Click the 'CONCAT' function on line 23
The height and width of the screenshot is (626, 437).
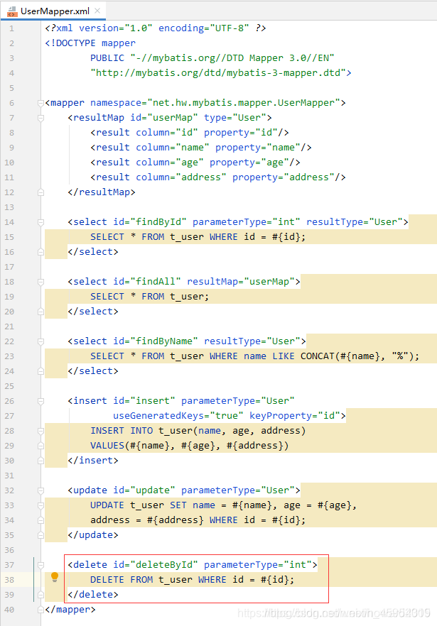pyautogui.click(x=317, y=356)
